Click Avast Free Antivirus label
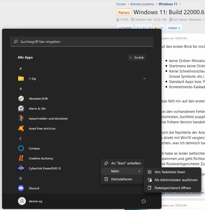 pyautogui.click(x=42, y=129)
